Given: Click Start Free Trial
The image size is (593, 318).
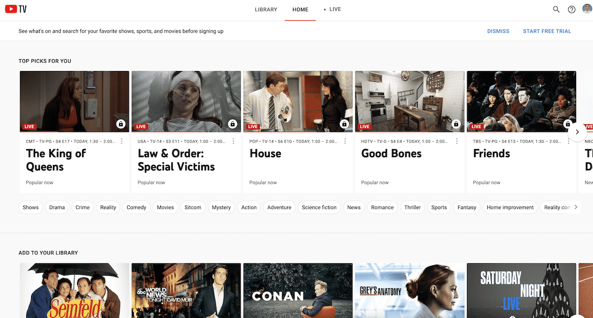Looking at the screenshot, I should point(547,31).
